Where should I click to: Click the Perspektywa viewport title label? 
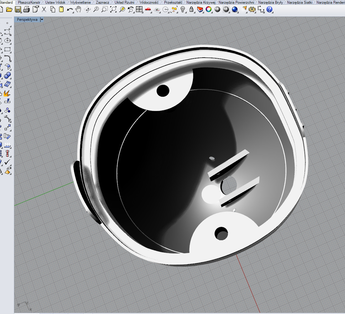click(x=27, y=20)
